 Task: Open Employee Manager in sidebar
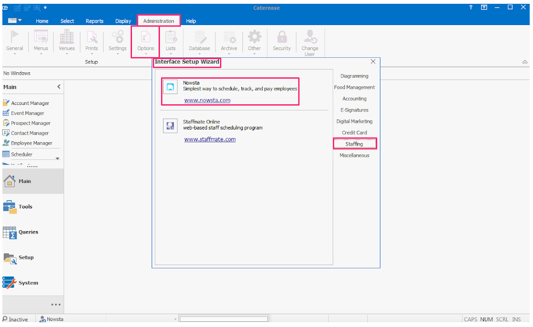pyautogui.click(x=32, y=143)
